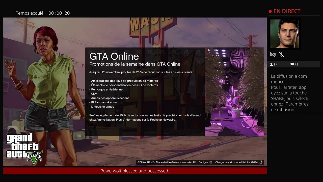Click the 'ULM' list item
The height and width of the screenshot is (182, 323).
coord(93,94)
